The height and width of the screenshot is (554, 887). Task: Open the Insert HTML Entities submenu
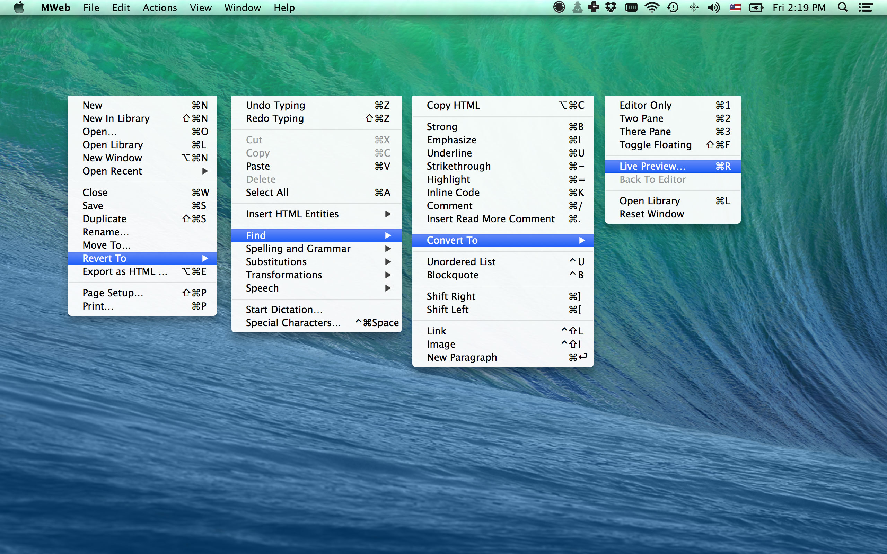(292, 214)
